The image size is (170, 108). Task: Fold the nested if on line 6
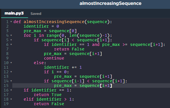(x=11, y=44)
